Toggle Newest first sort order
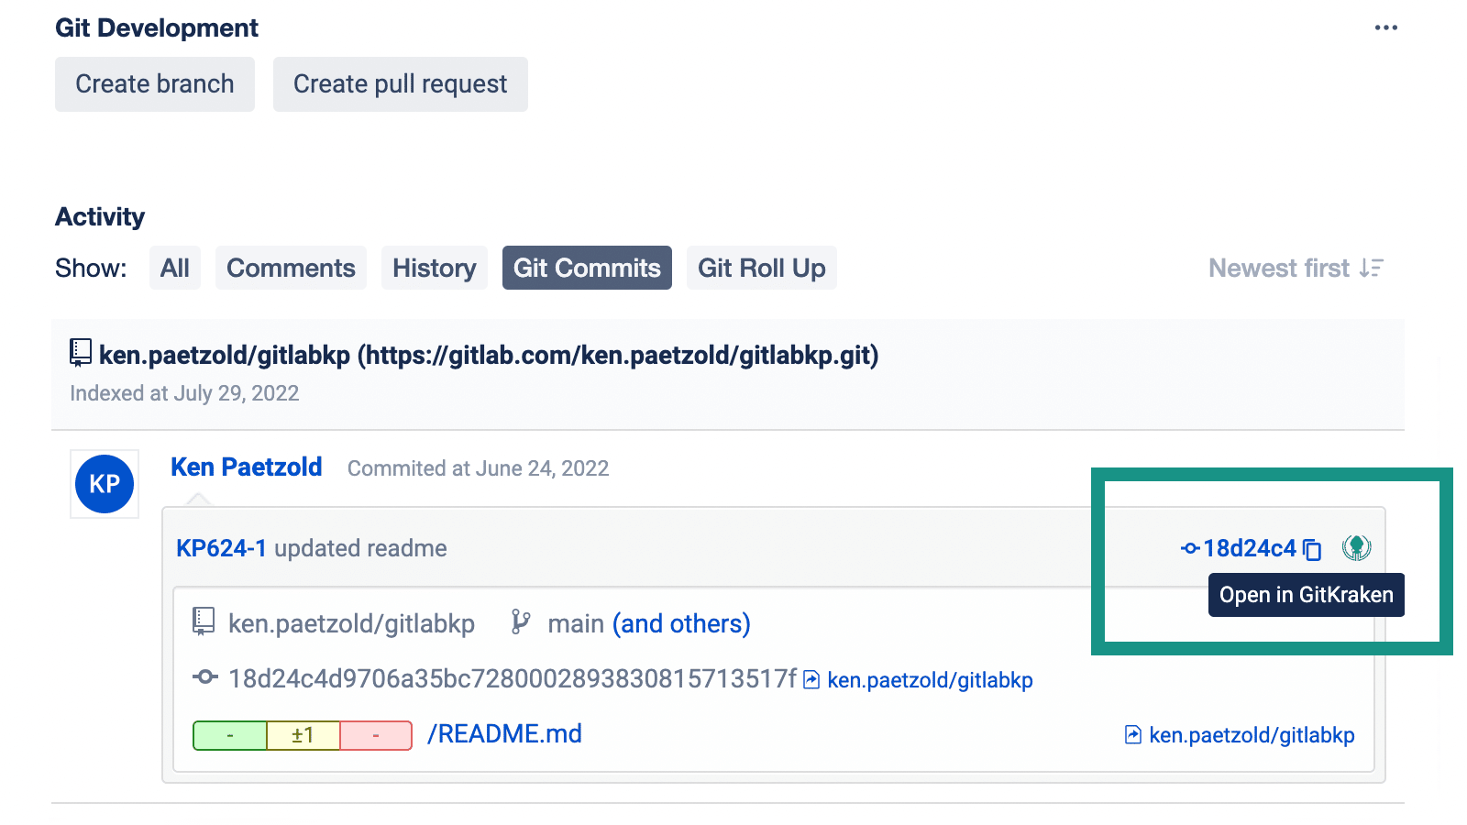1467x825 pixels. pos(1296,268)
